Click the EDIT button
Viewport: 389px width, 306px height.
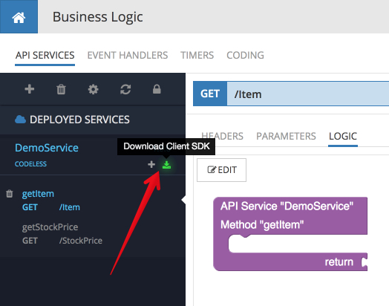tap(221, 170)
